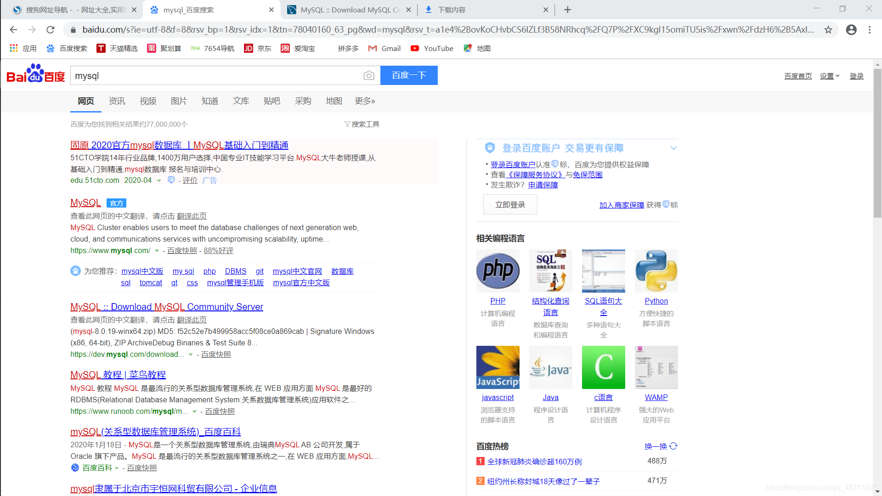Click the 登录 link at top right
This screenshot has height=496, width=882.
point(856,76)
